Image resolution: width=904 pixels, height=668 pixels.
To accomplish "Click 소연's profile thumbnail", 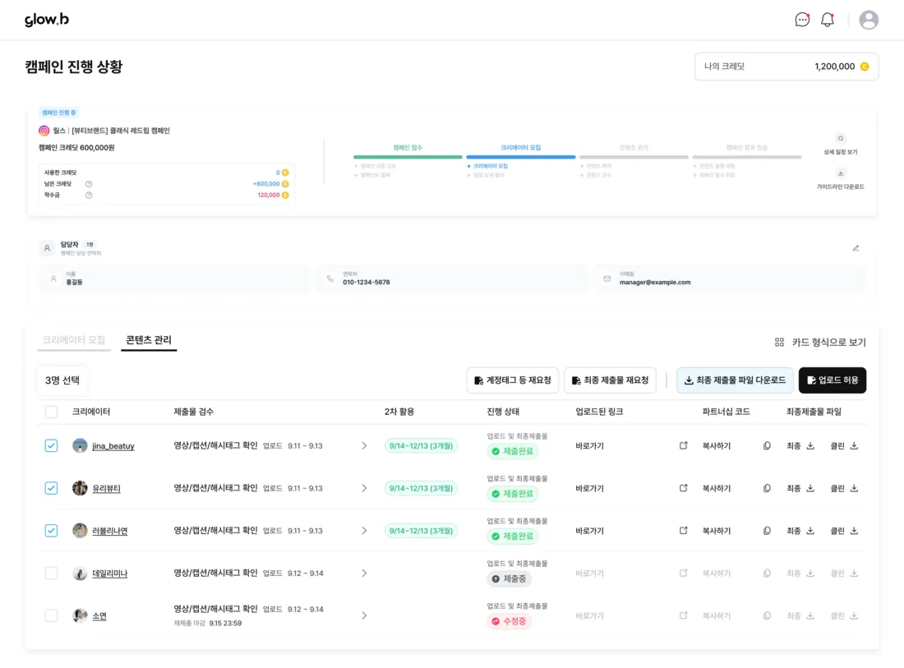I will click(x=81, y=615).
